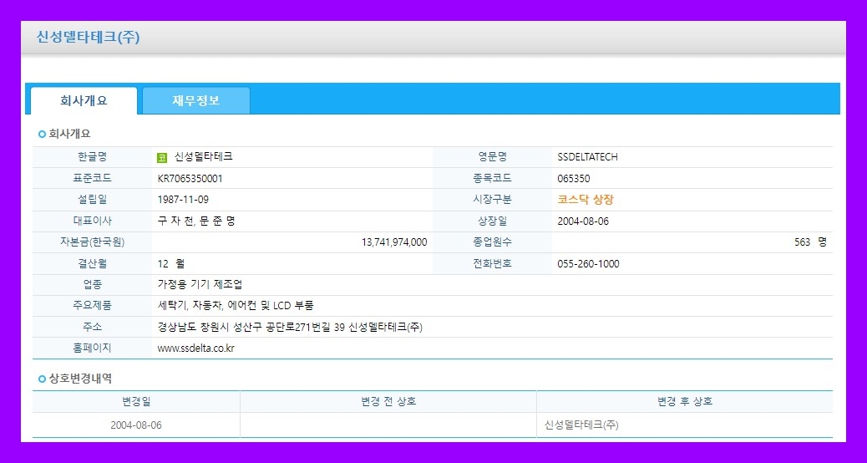Click the main products value 세탁기, 자동차, 에어컨
867x463 pixels.
[236, 306]
